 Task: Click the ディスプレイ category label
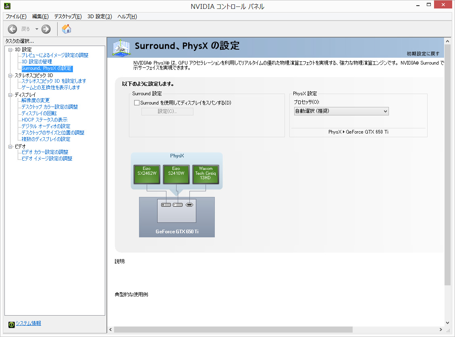(x=25, y=95)
